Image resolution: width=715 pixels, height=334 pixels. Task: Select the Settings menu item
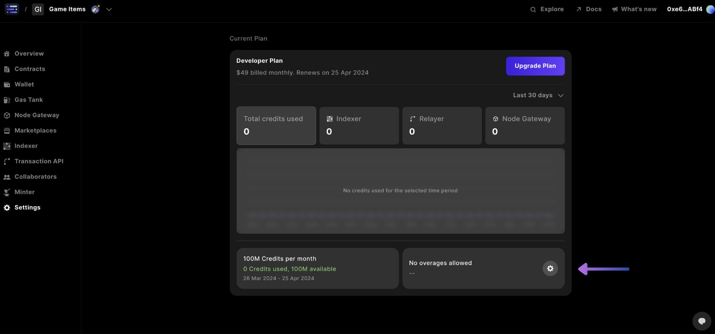click(27, 207)
